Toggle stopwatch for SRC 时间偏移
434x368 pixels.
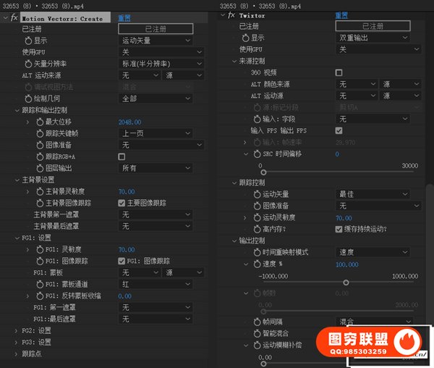[256, 154]
